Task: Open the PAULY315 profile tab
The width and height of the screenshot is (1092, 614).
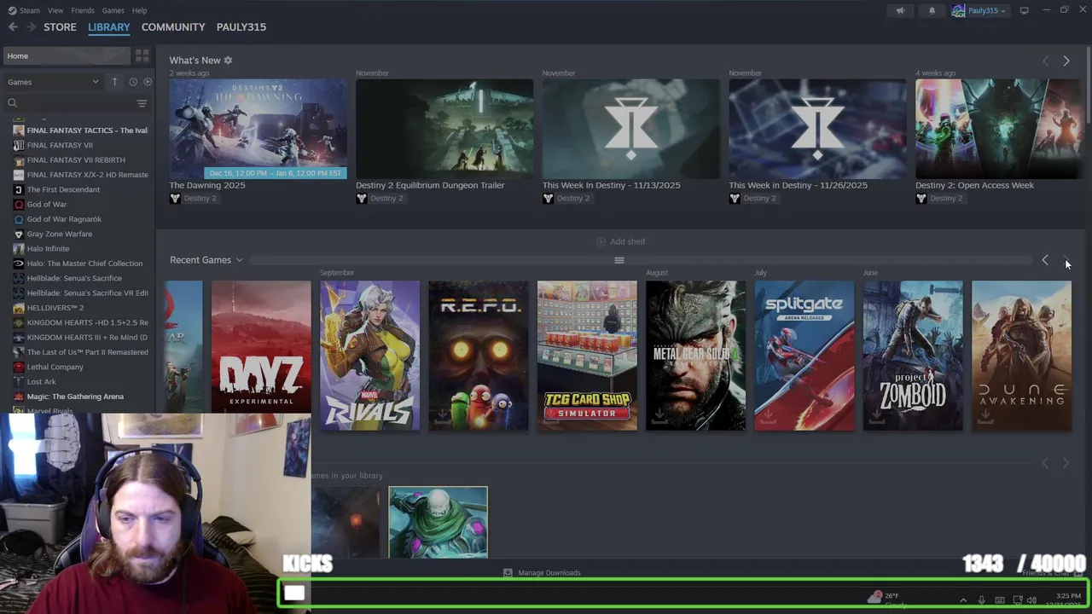Action: (241, 27)
